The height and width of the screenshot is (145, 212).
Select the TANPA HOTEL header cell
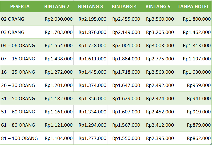(x=193, y=7)
